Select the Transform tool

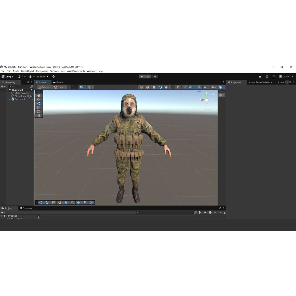39,116
